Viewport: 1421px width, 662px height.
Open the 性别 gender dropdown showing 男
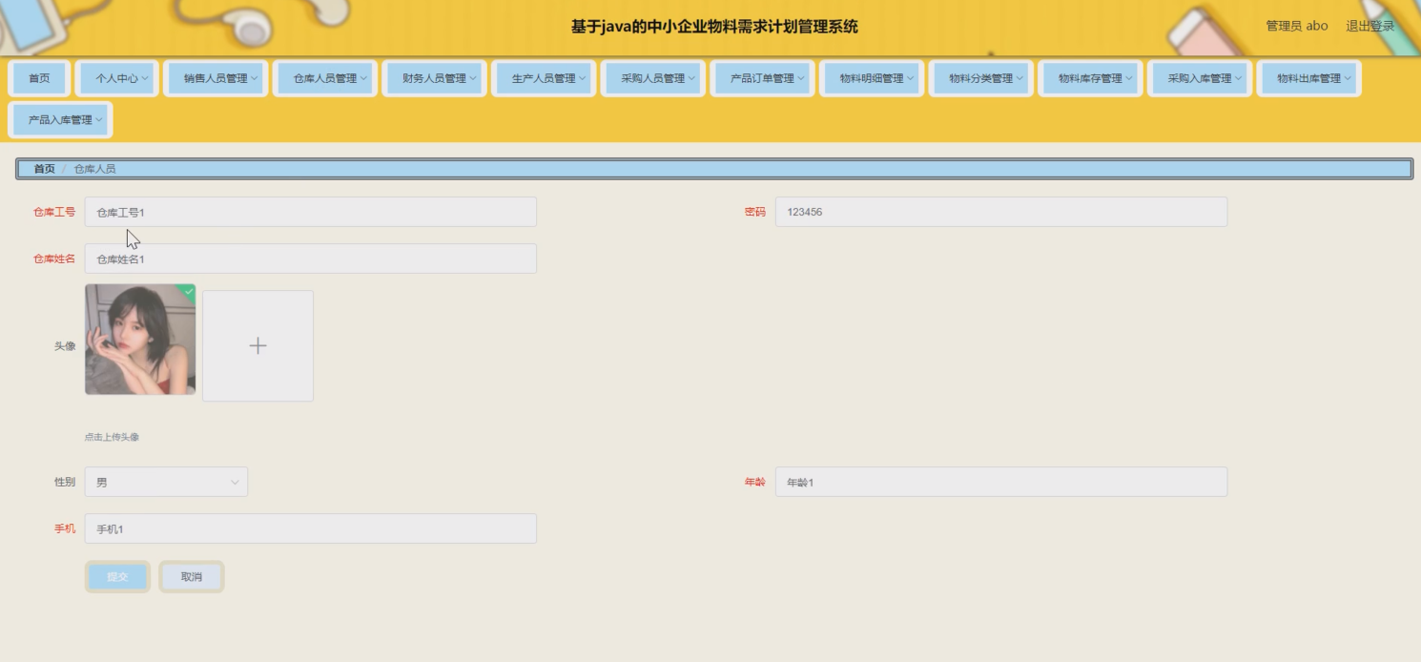point(166,482)
